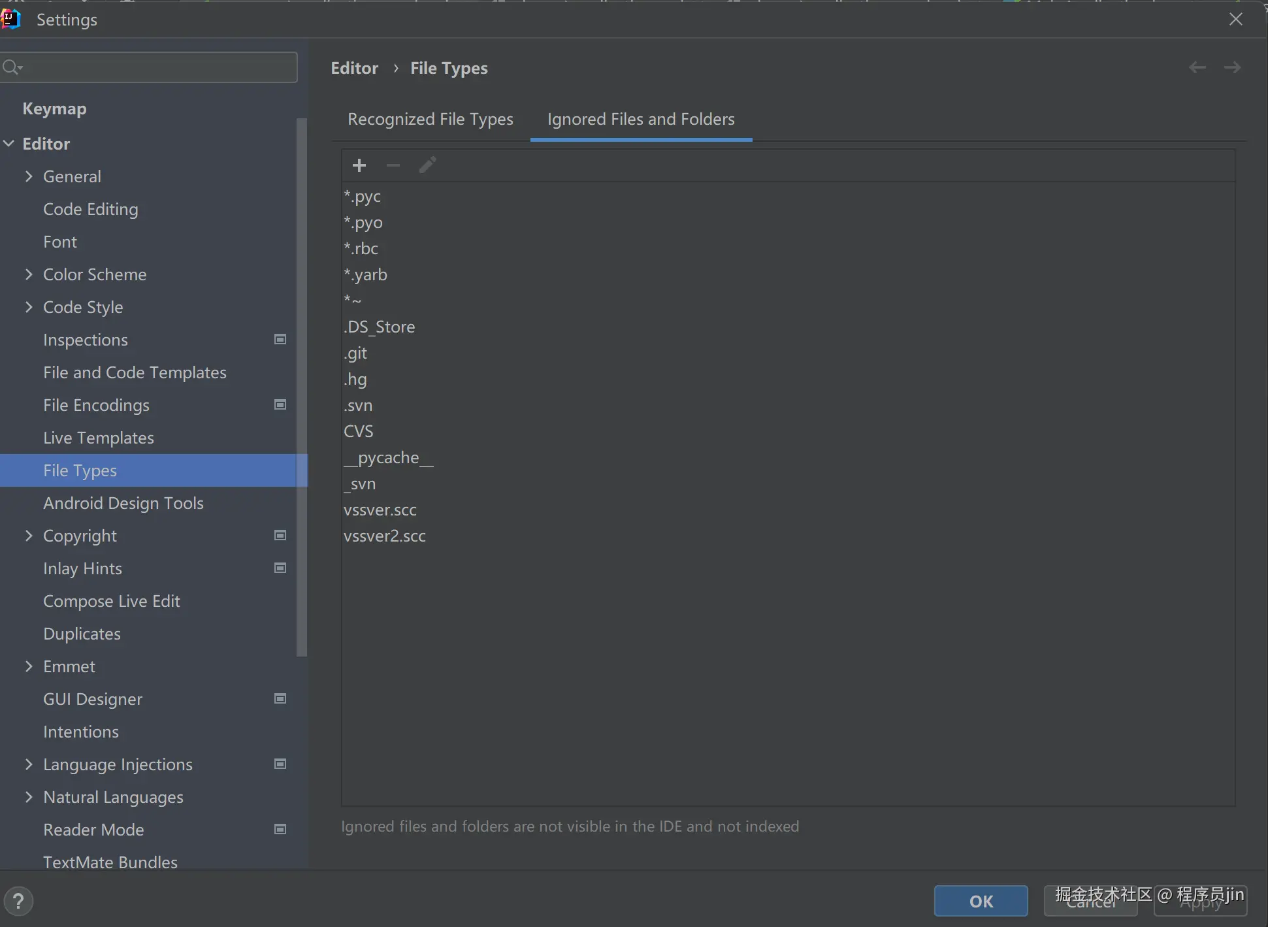Click the settings search input field
This screenshot has height=927, width=1268.
coord(157,67)
